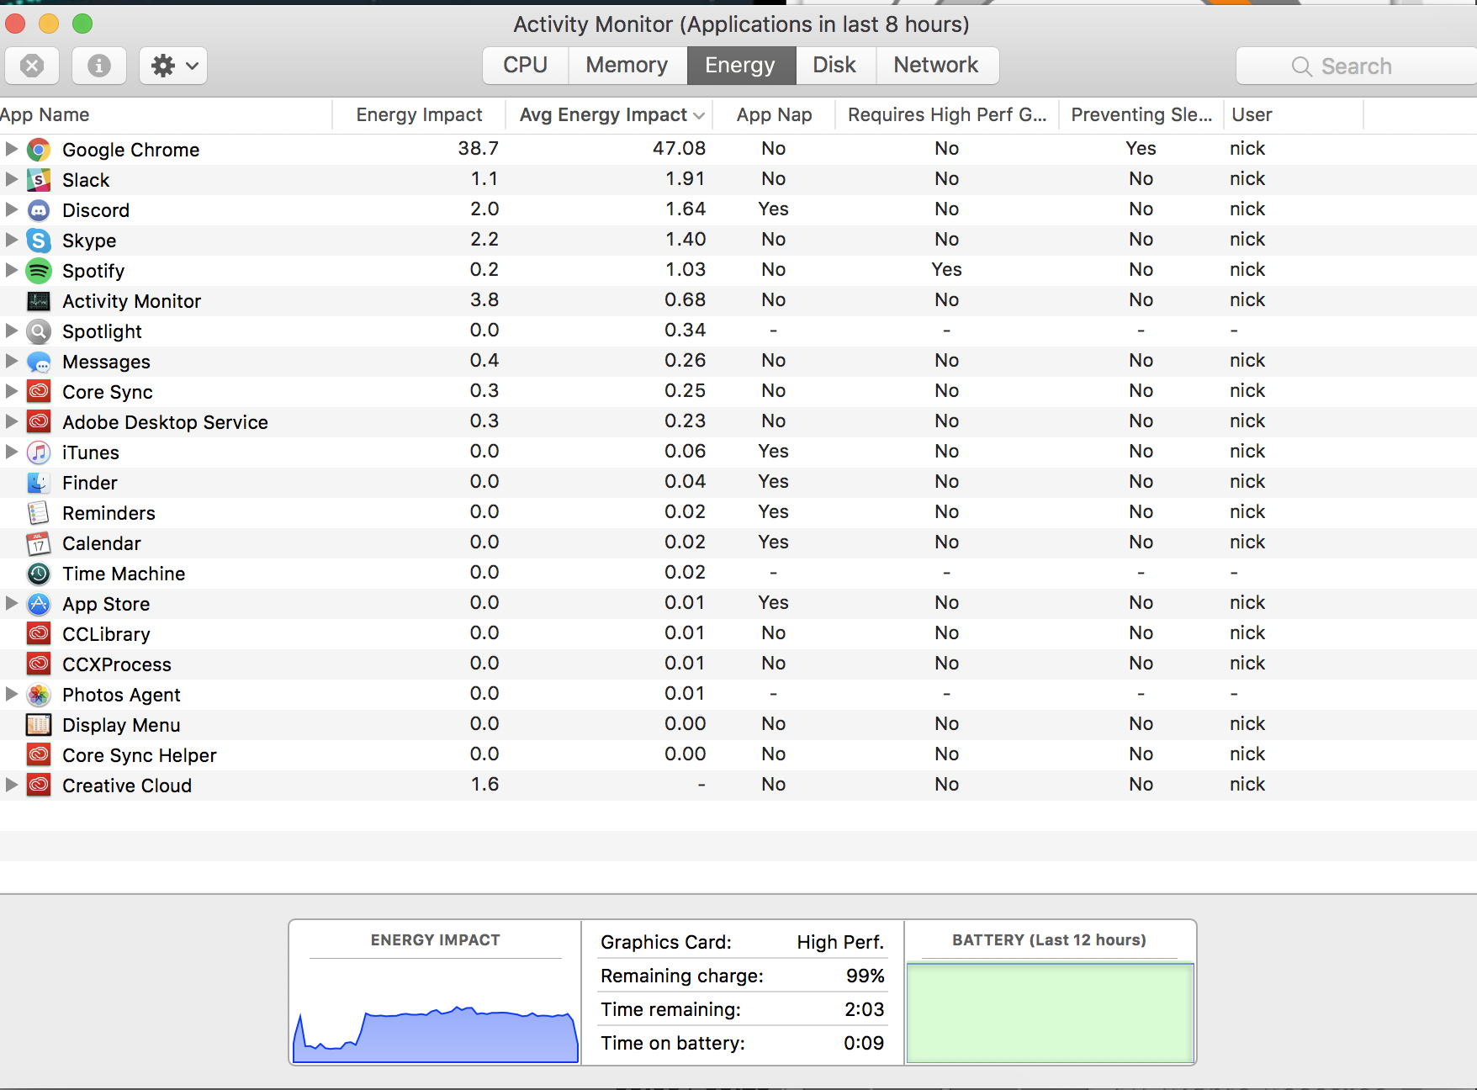Screen dimensions: 1477x1090
Task: Switch to the Memory tab
Action: tap(627, 66)
